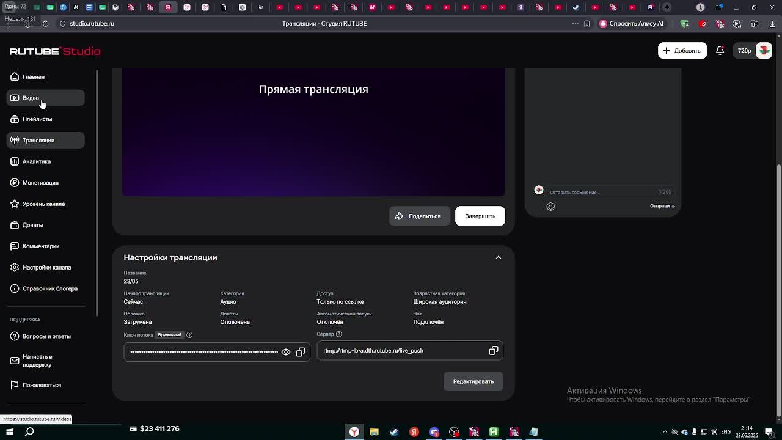
Task: Click the stream key help icon
Action: pos(189,335)
